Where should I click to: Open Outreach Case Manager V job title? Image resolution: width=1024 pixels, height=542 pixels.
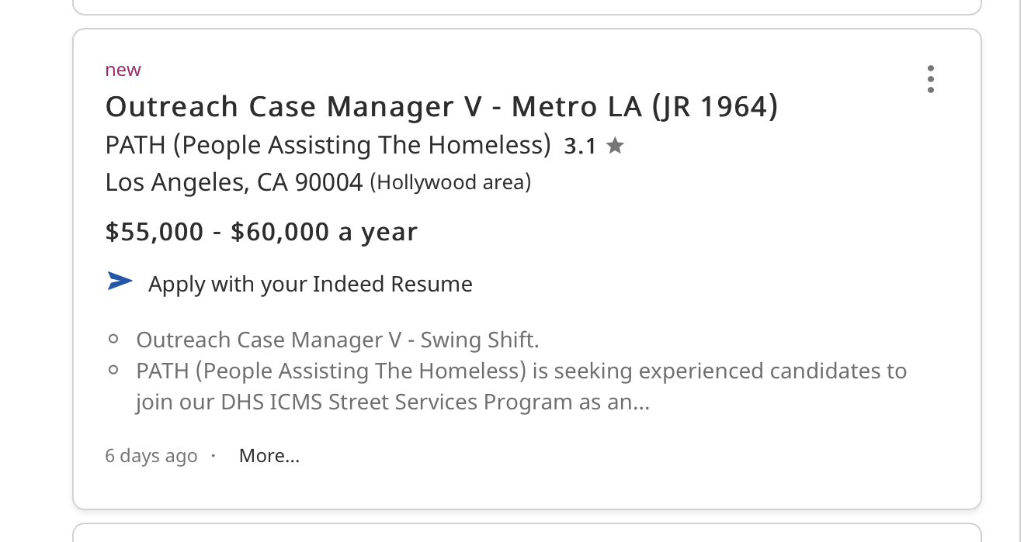tap(441, 106)
